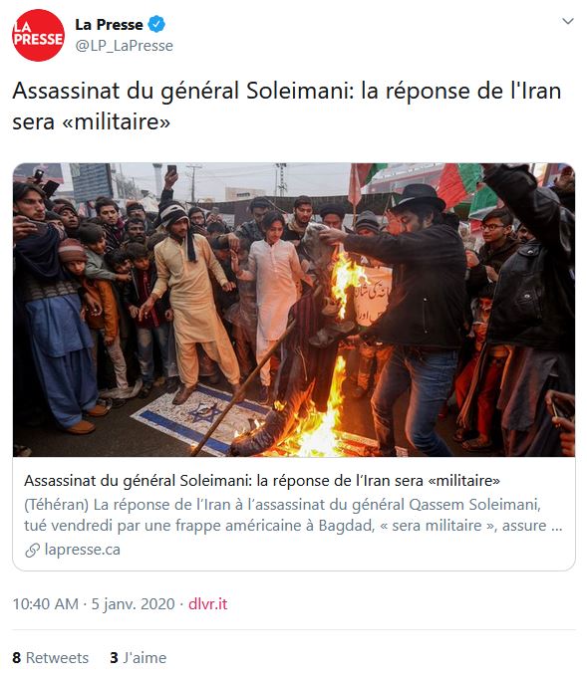Screen dimensions: 587x681
Task: Click the chain link icon beside lapresse.ca
Action: (33, 550)
